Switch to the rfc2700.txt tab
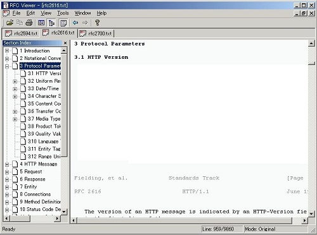 tap(96, 33)
